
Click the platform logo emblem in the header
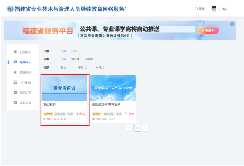click(x=10, y=9)
